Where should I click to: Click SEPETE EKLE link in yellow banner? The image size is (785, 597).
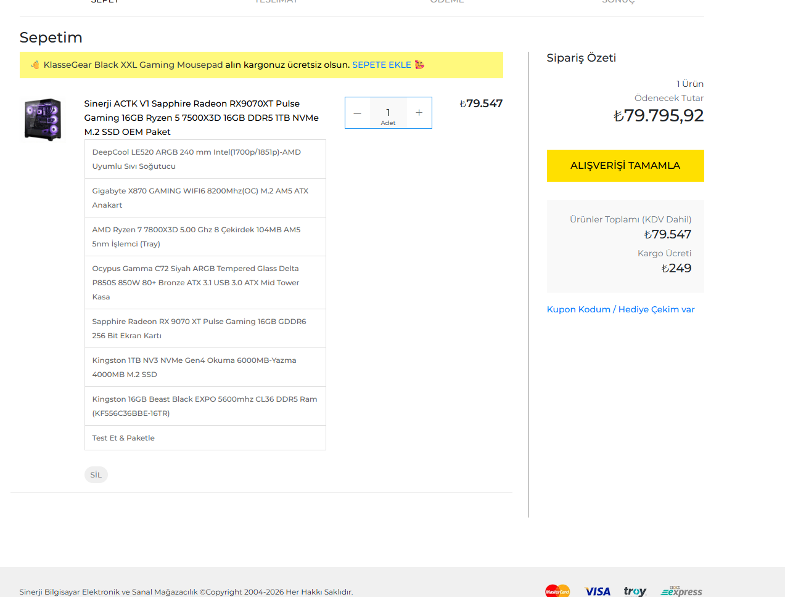[381, 65]
